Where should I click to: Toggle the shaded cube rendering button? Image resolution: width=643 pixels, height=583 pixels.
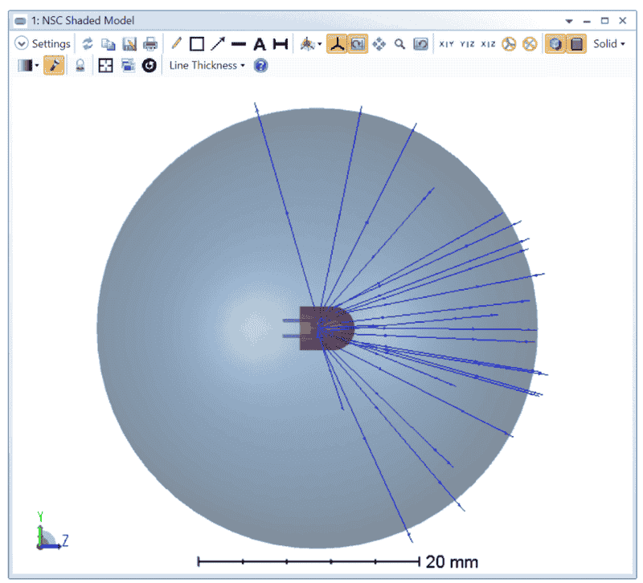click(555, 44)
